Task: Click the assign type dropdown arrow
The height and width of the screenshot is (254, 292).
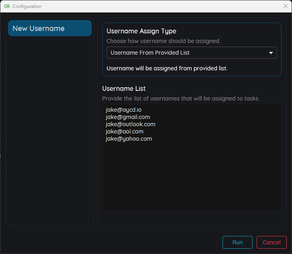Action: coord(271,53)
